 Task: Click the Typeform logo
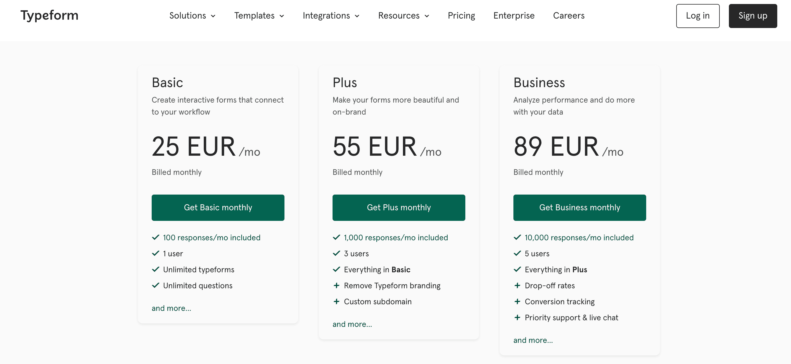[49, 15]
